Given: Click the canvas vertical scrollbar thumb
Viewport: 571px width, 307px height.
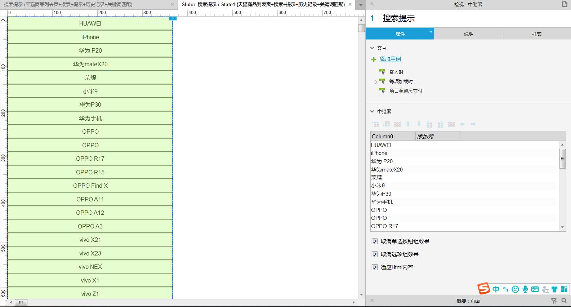Looking at the screenshot, I should [x=361, y=28].
